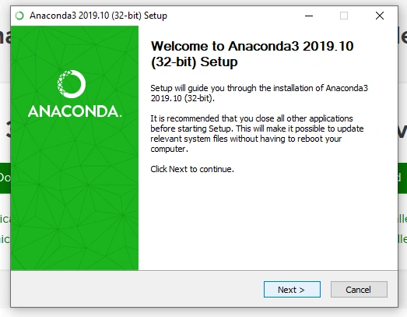
Task: Click the green button fragment right of dialog
Action: pyautogui.click(x=402, y=178)
